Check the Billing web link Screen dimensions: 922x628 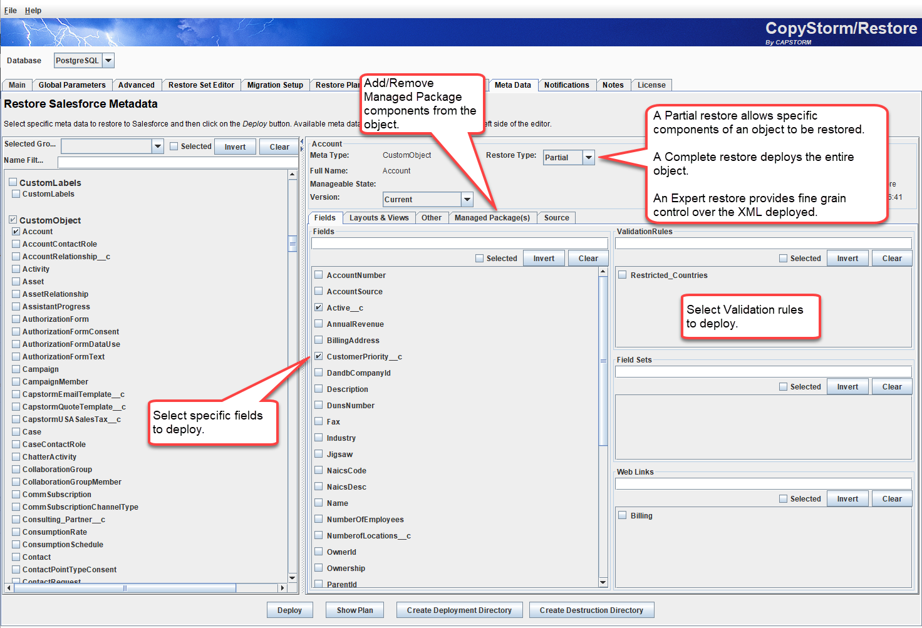pos(623,515)
